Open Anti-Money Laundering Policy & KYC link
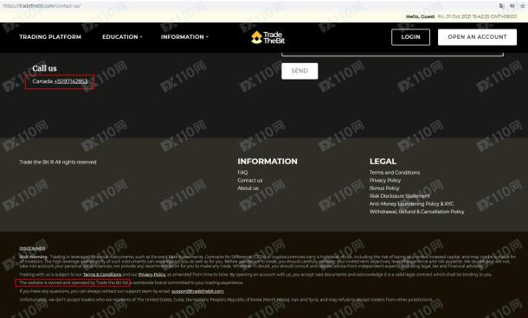The height and width of the screenshot is (318, 528). [x=411, y=204]
